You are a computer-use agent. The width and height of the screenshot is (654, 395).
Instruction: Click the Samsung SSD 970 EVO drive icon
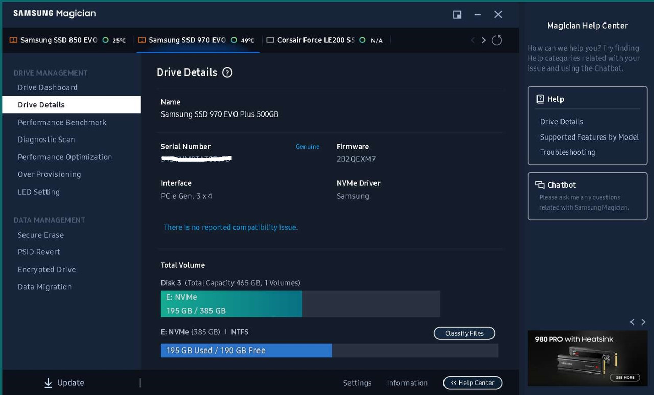point(142,40)
